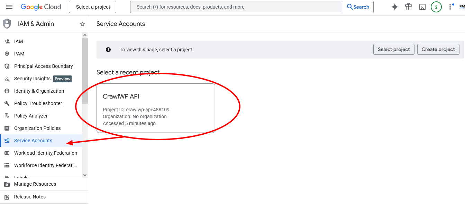The height and width of the screenshot is (205, 465).
Task: Activate Cloud Shell terminal icon
Action: coord(422,7)
